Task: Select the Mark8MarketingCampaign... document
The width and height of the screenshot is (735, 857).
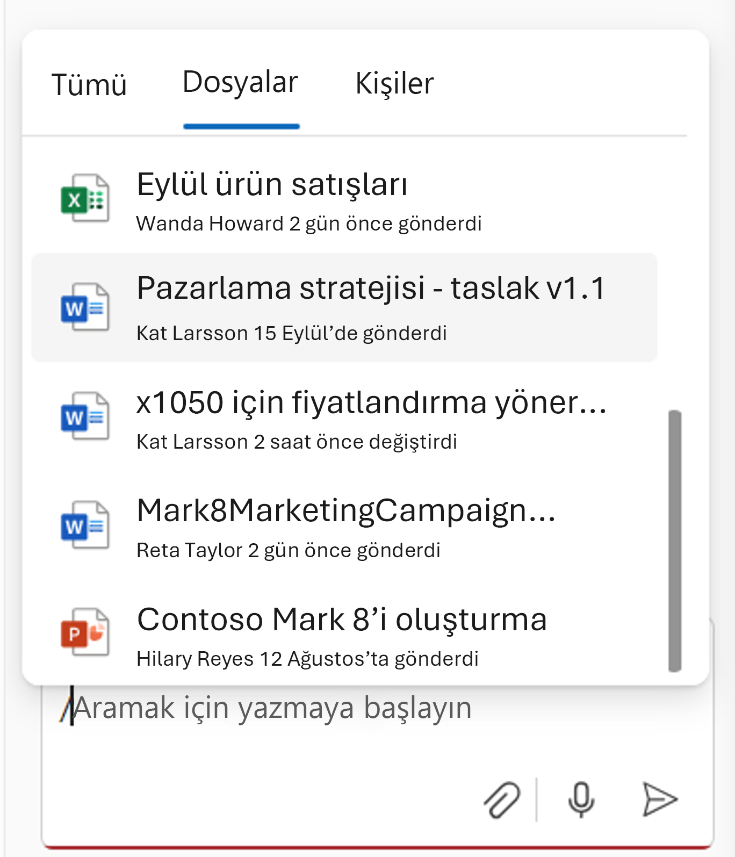Action: click(x=344, y=525)
